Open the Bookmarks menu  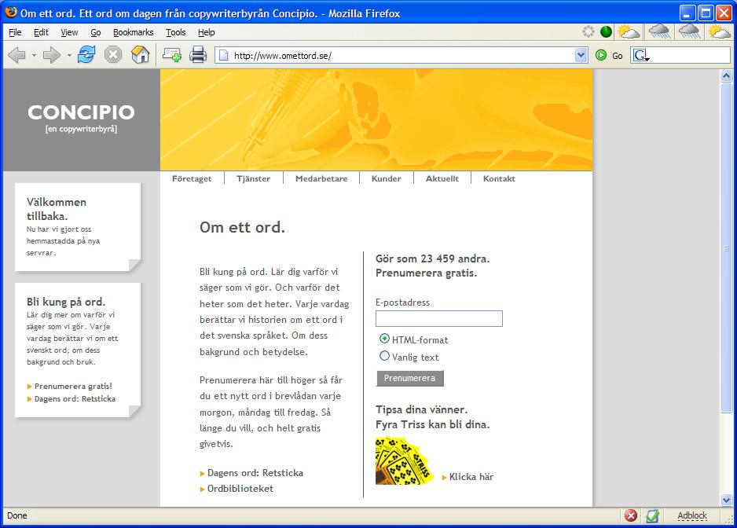(x=133, y=32)
